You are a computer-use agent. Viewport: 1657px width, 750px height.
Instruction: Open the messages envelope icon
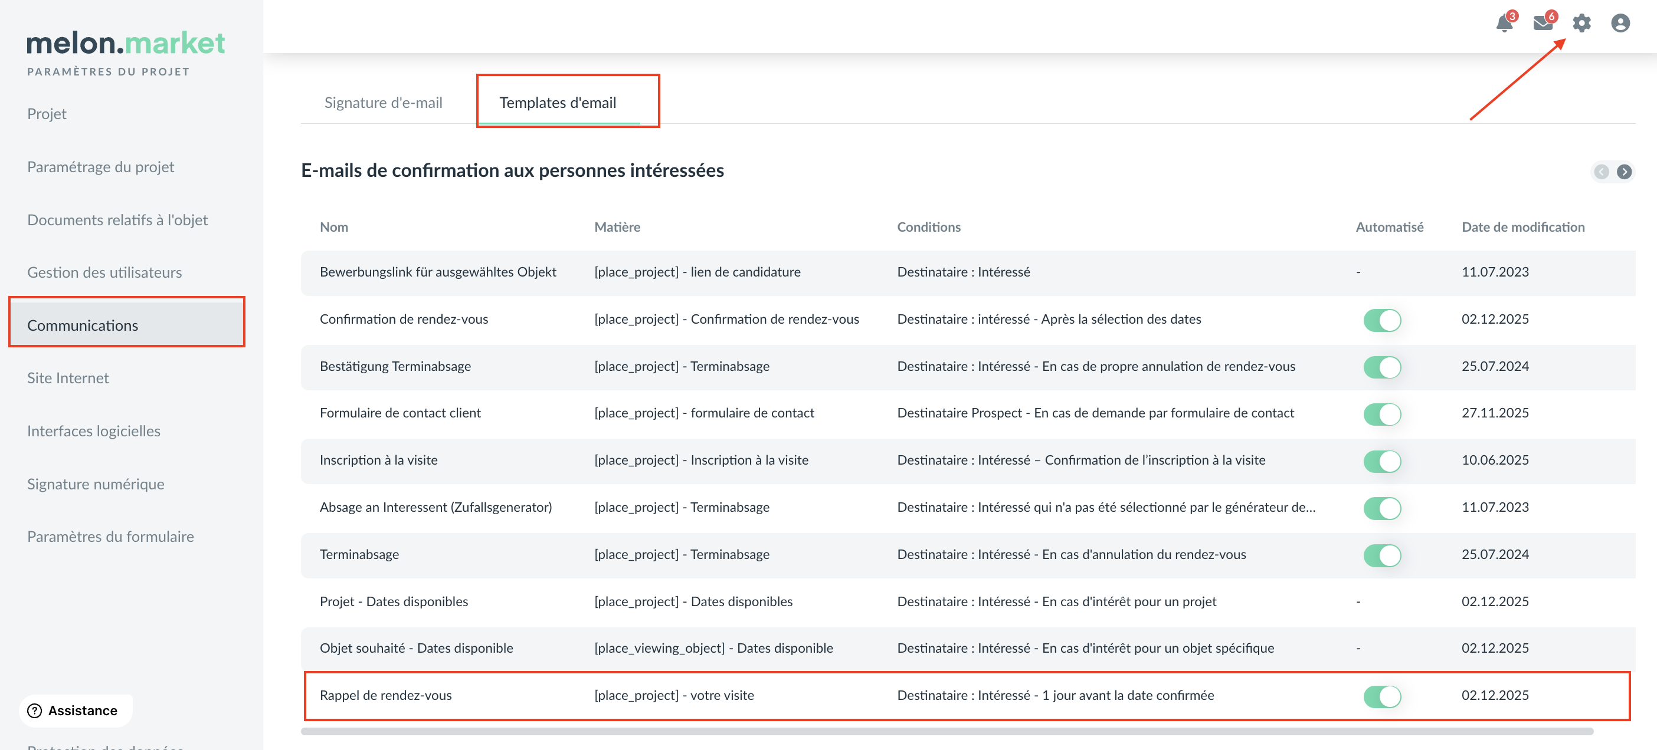(1543, 24)
